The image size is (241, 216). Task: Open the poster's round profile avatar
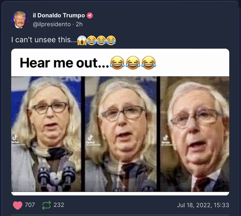(20, 20)
